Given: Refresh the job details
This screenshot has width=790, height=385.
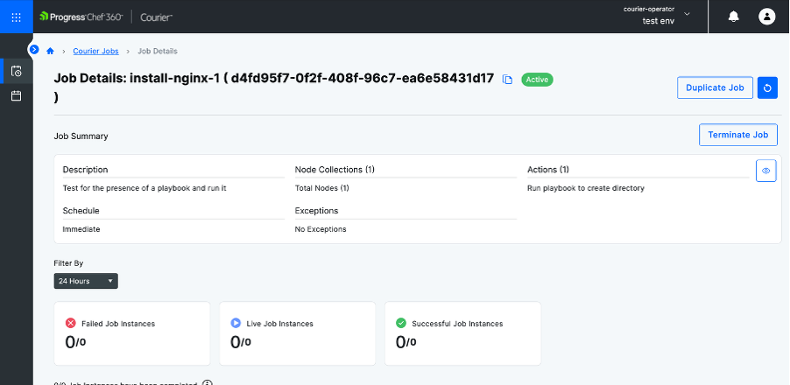Looking at the screenshot, I should point(767,87).
